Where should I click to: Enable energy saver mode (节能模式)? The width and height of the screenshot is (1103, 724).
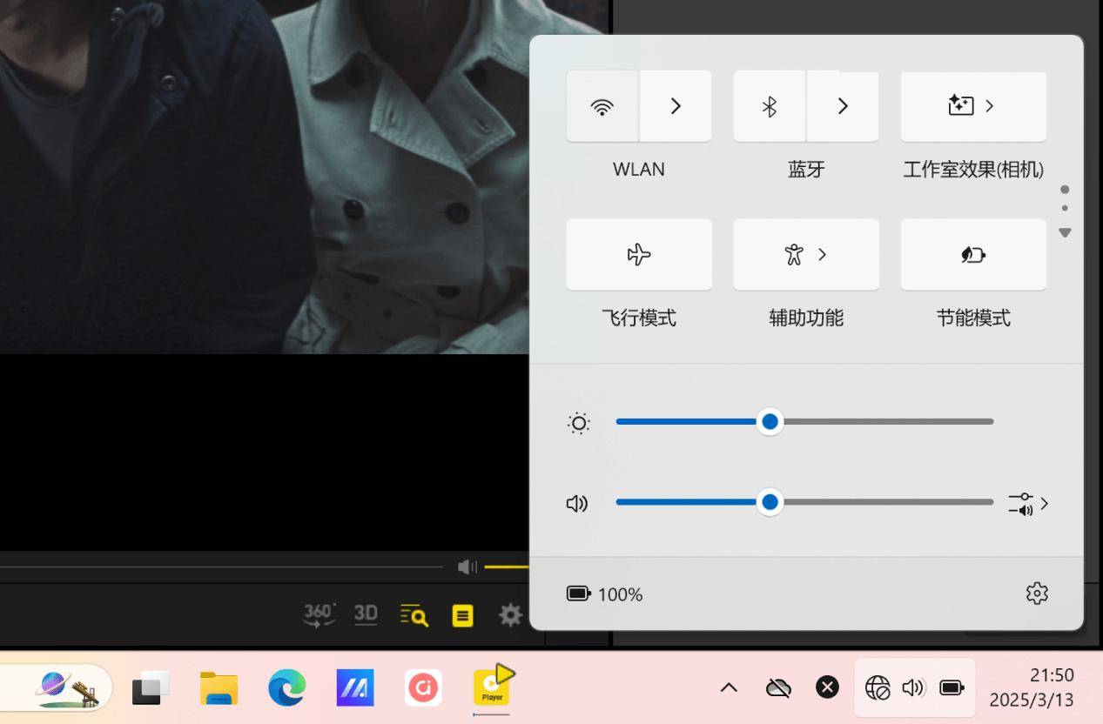(x=973, y=254)
